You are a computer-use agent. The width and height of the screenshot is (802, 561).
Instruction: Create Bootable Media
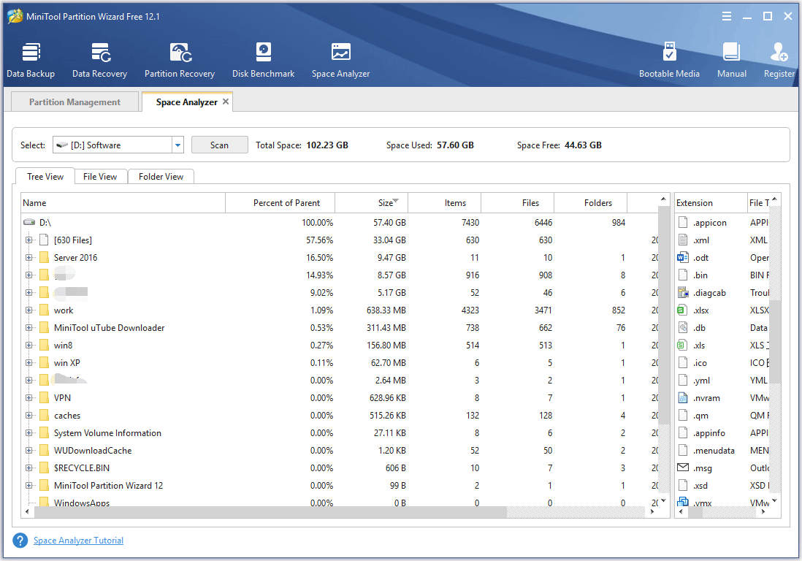pyautogui.click(x=669, y=60)
